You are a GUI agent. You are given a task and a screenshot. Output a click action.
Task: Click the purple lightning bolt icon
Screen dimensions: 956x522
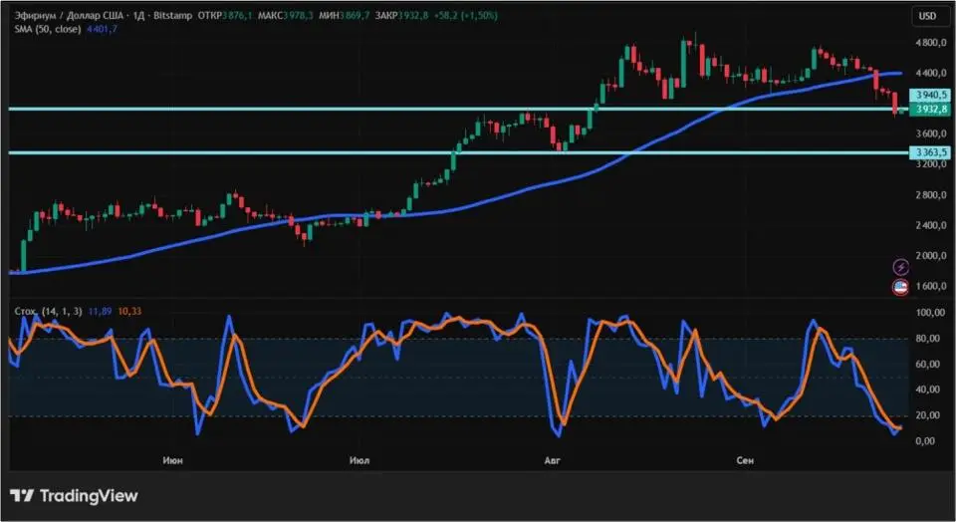tap(900, 267)
